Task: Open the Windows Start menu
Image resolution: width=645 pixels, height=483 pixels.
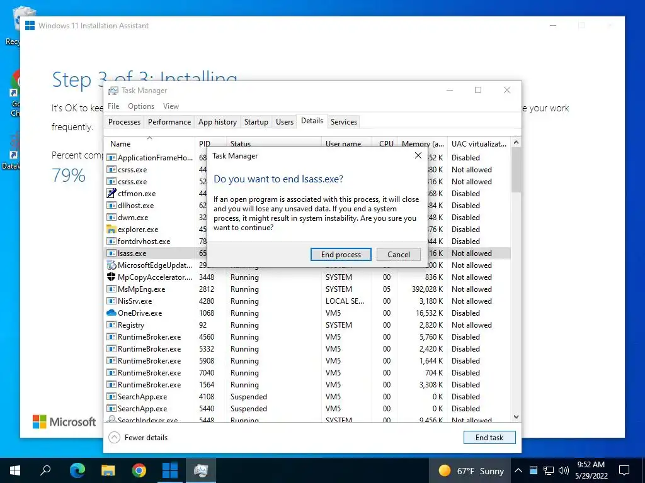Action: point(15,470)
